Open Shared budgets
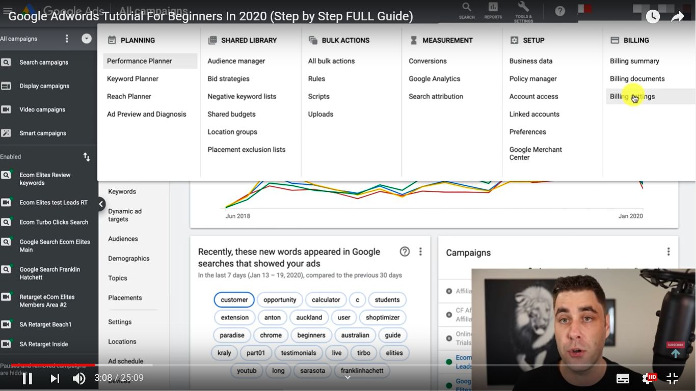The height and width of the screenshot is (391, 696). click(x=231, y=115)
